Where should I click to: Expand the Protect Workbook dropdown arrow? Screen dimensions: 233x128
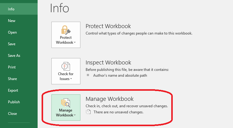coord(75,43)
